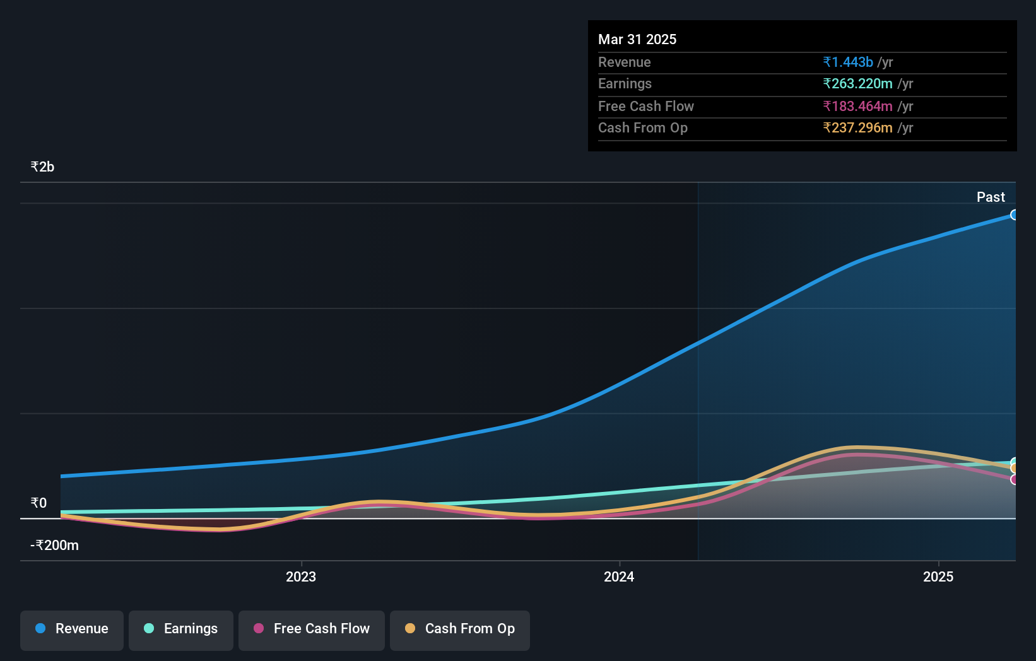Click the ₹0 y-axis label
This screenshot has width=1036, height=661.
coord(38,503)
